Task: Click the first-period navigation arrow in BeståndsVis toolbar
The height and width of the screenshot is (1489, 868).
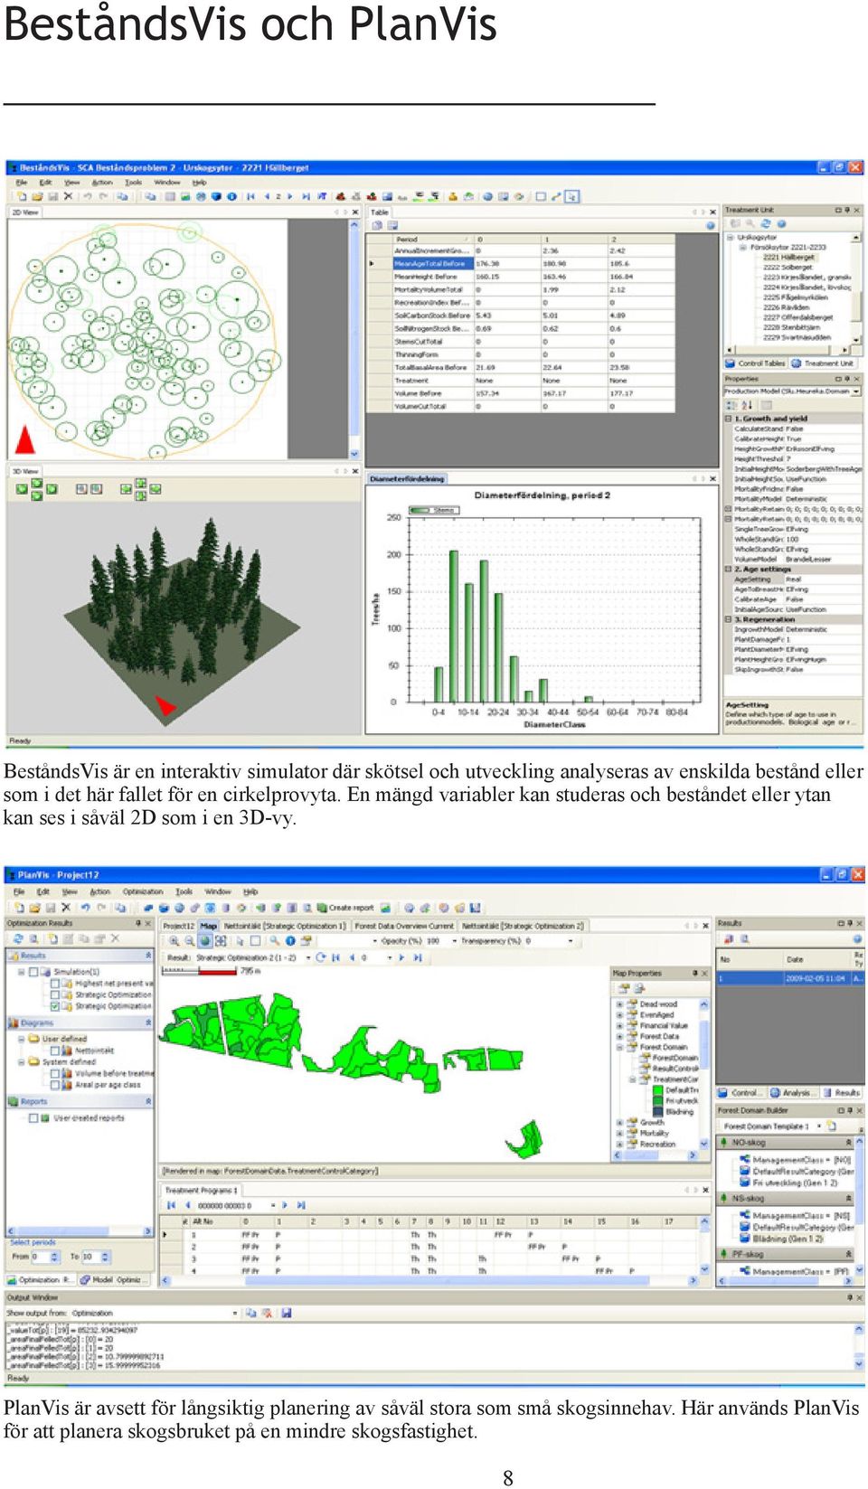Action: 250,197
